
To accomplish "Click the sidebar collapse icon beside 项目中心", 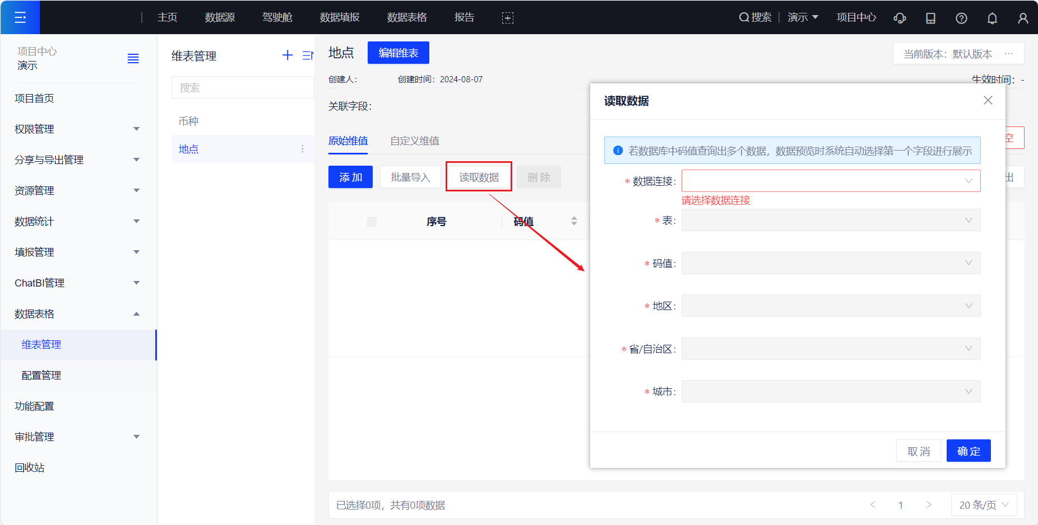I will [x=133, y=59].
